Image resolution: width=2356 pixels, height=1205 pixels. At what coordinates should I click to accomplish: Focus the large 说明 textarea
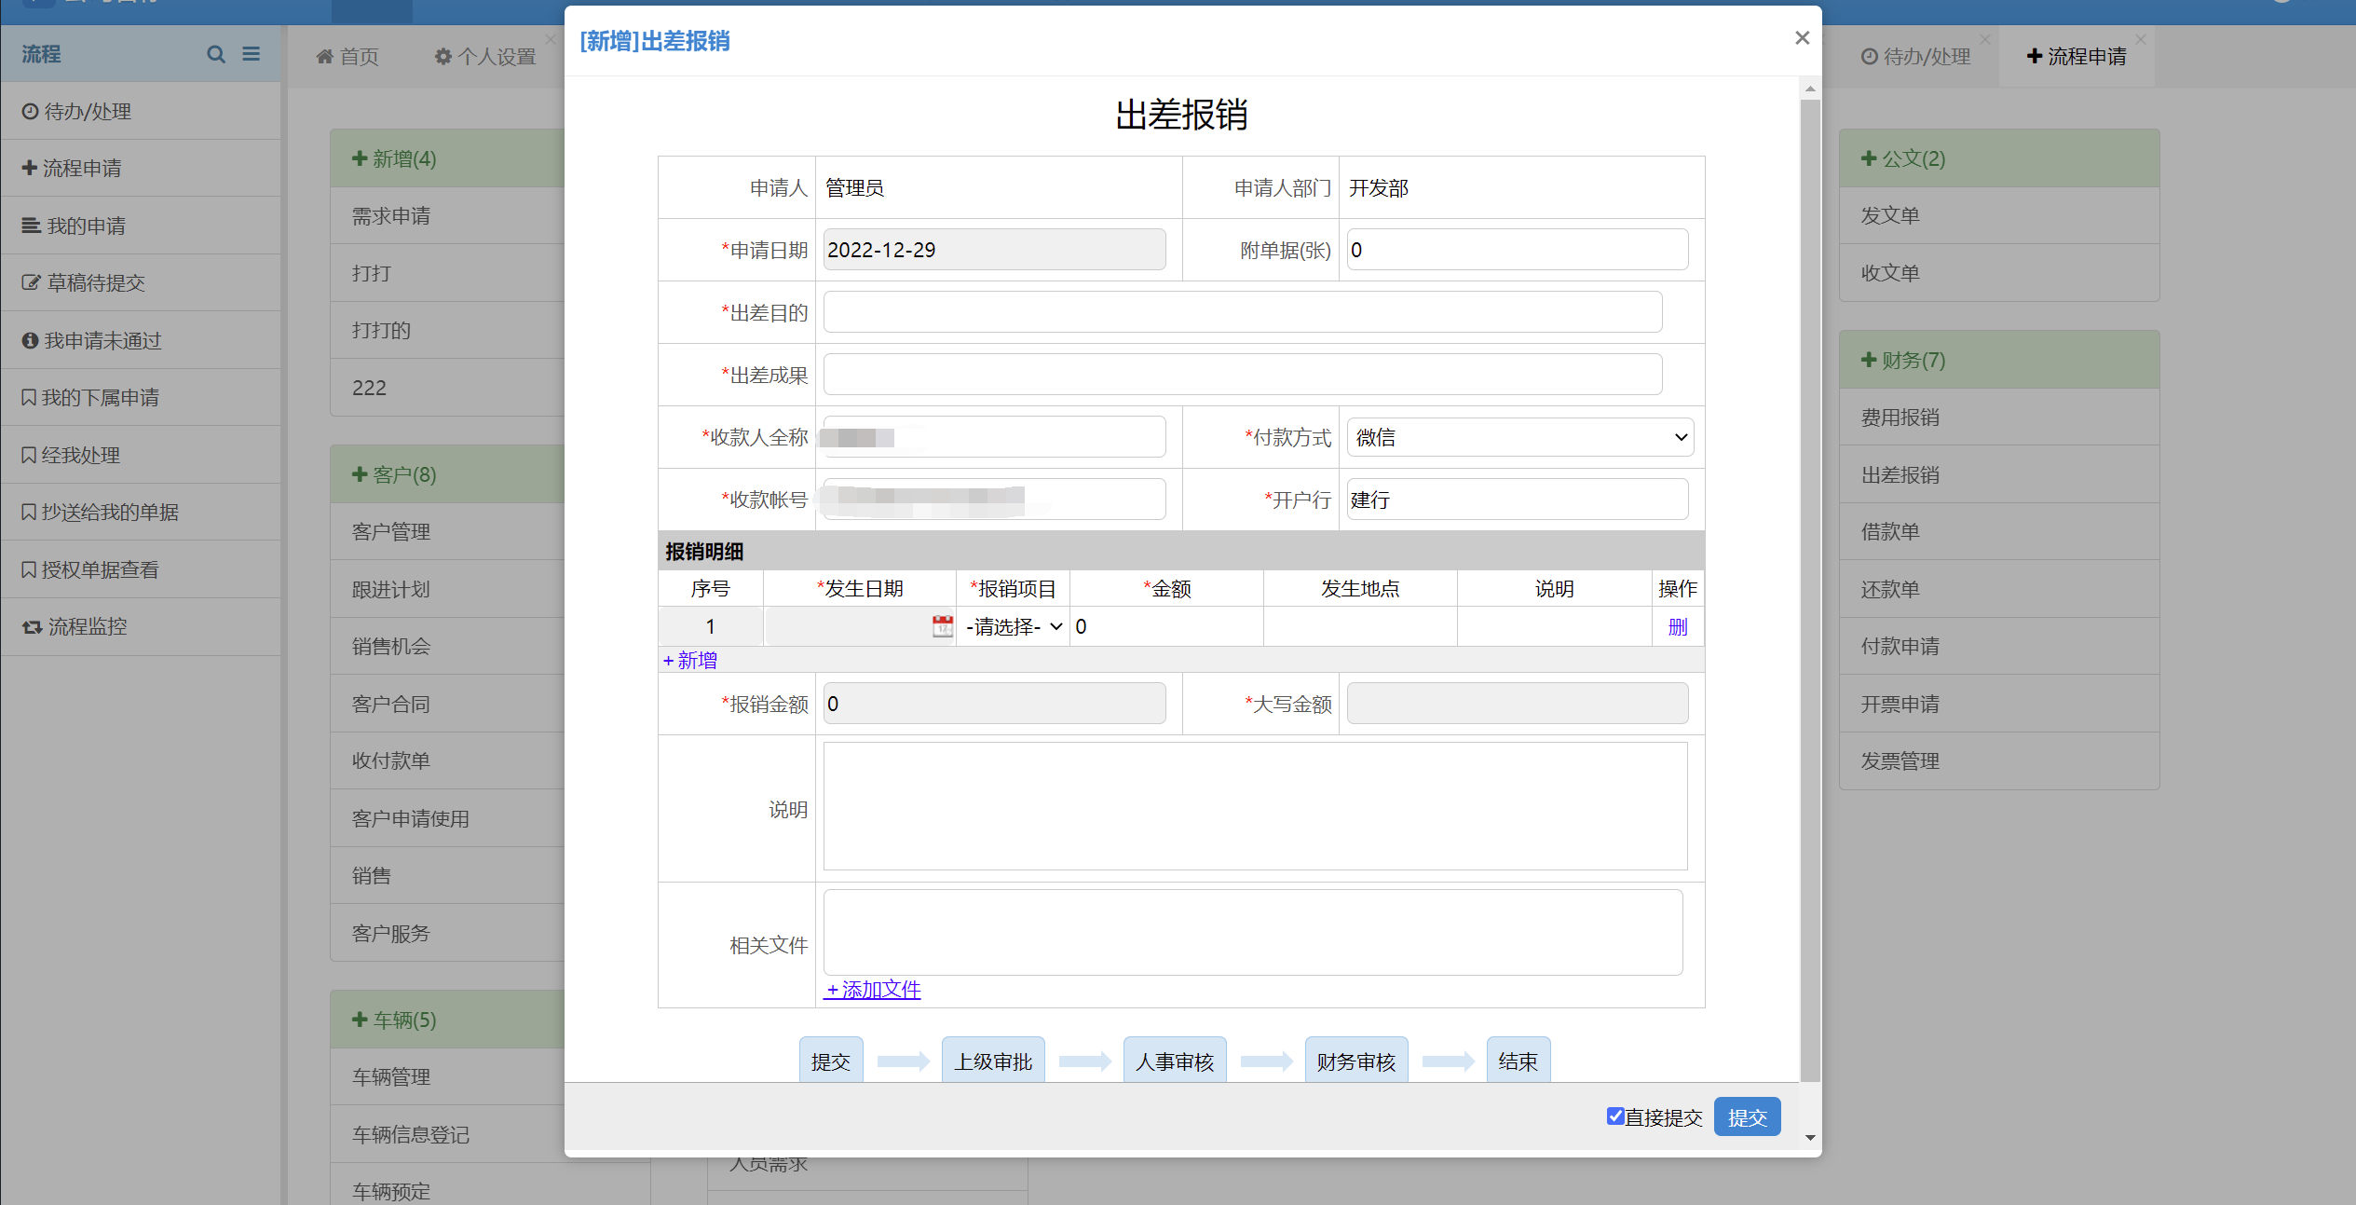click(x=1255, y=806)
